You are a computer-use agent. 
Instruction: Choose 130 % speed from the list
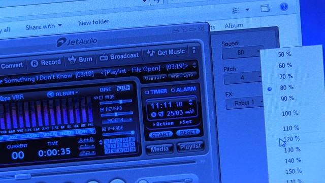pyautogui.click(x=292, y=150)
